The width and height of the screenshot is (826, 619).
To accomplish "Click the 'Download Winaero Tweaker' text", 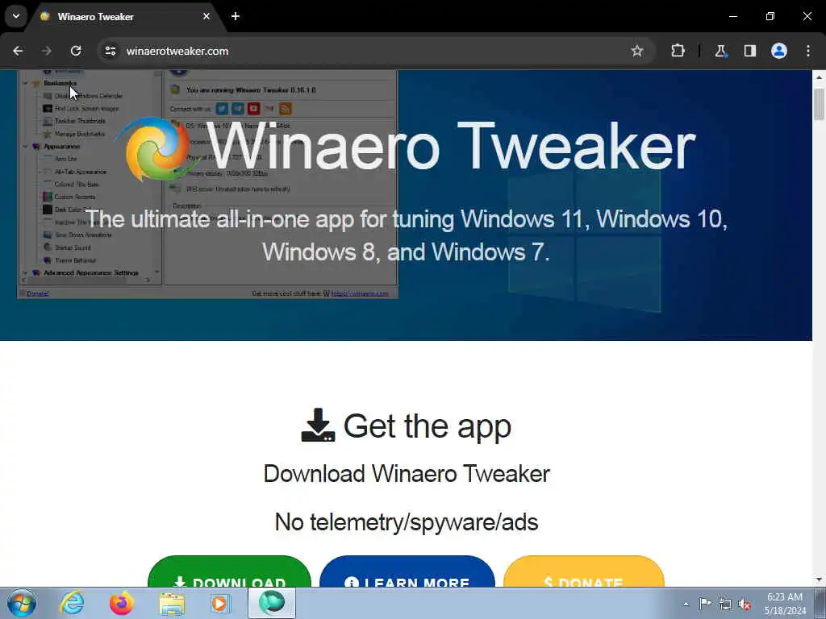I will coord(407,474).
